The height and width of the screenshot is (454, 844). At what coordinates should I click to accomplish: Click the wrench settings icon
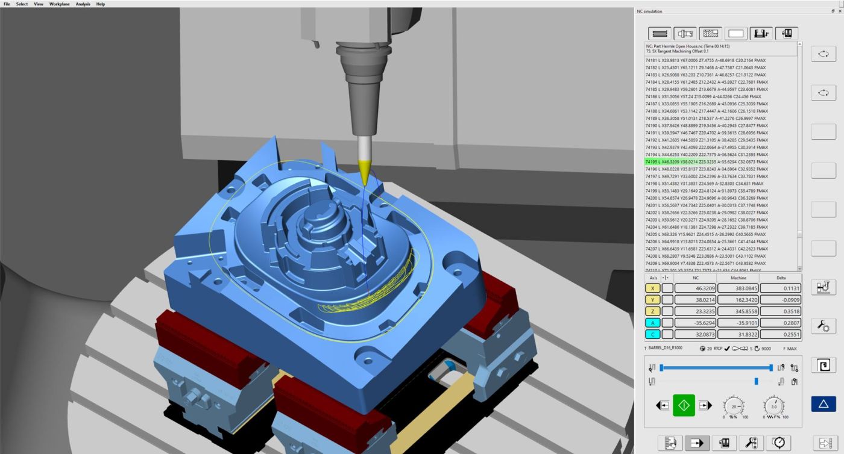[823, 326]
